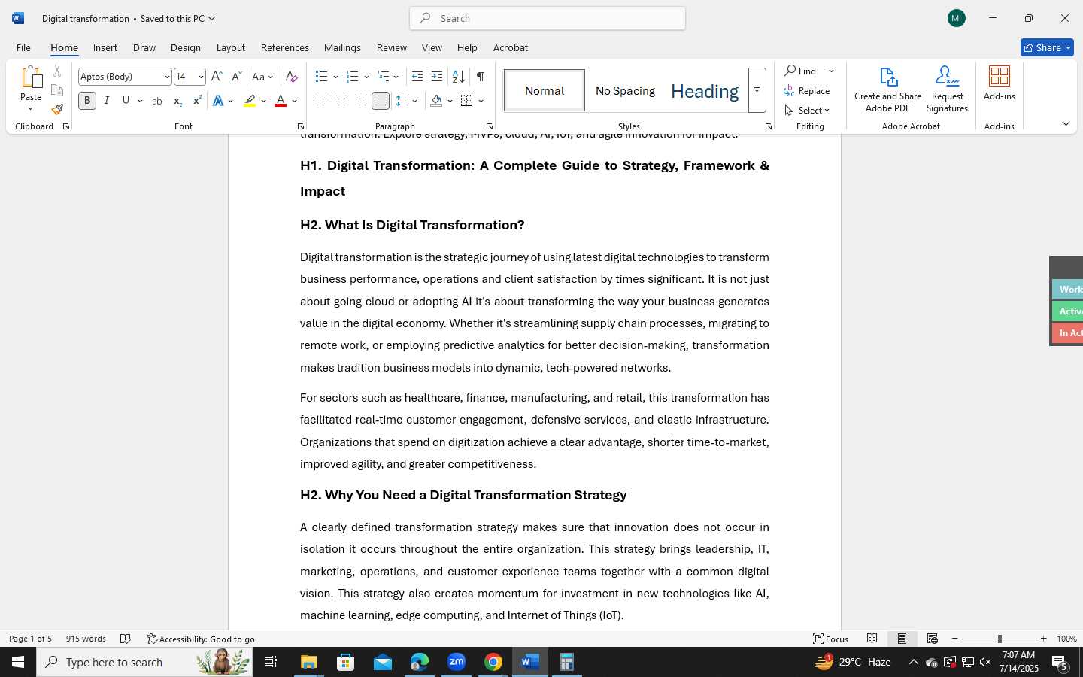1083x677 pixels.
Task: Switch to the Layout tab
Action: (x=231, y=47)
